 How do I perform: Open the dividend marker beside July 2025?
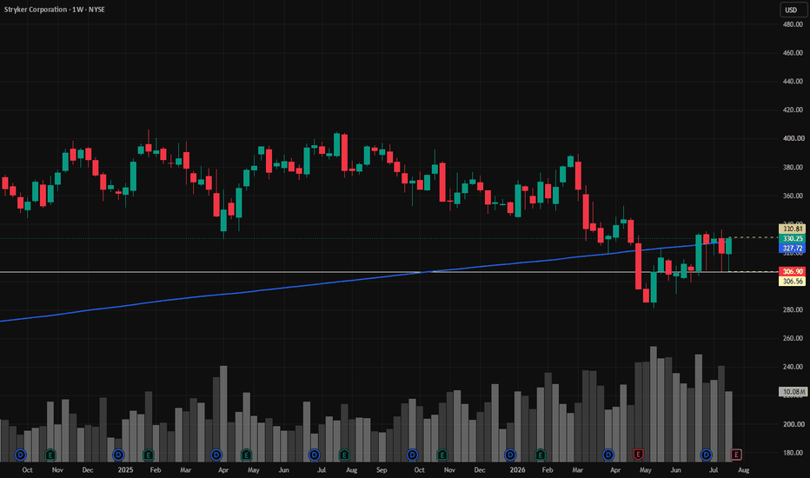click(314, 455)
